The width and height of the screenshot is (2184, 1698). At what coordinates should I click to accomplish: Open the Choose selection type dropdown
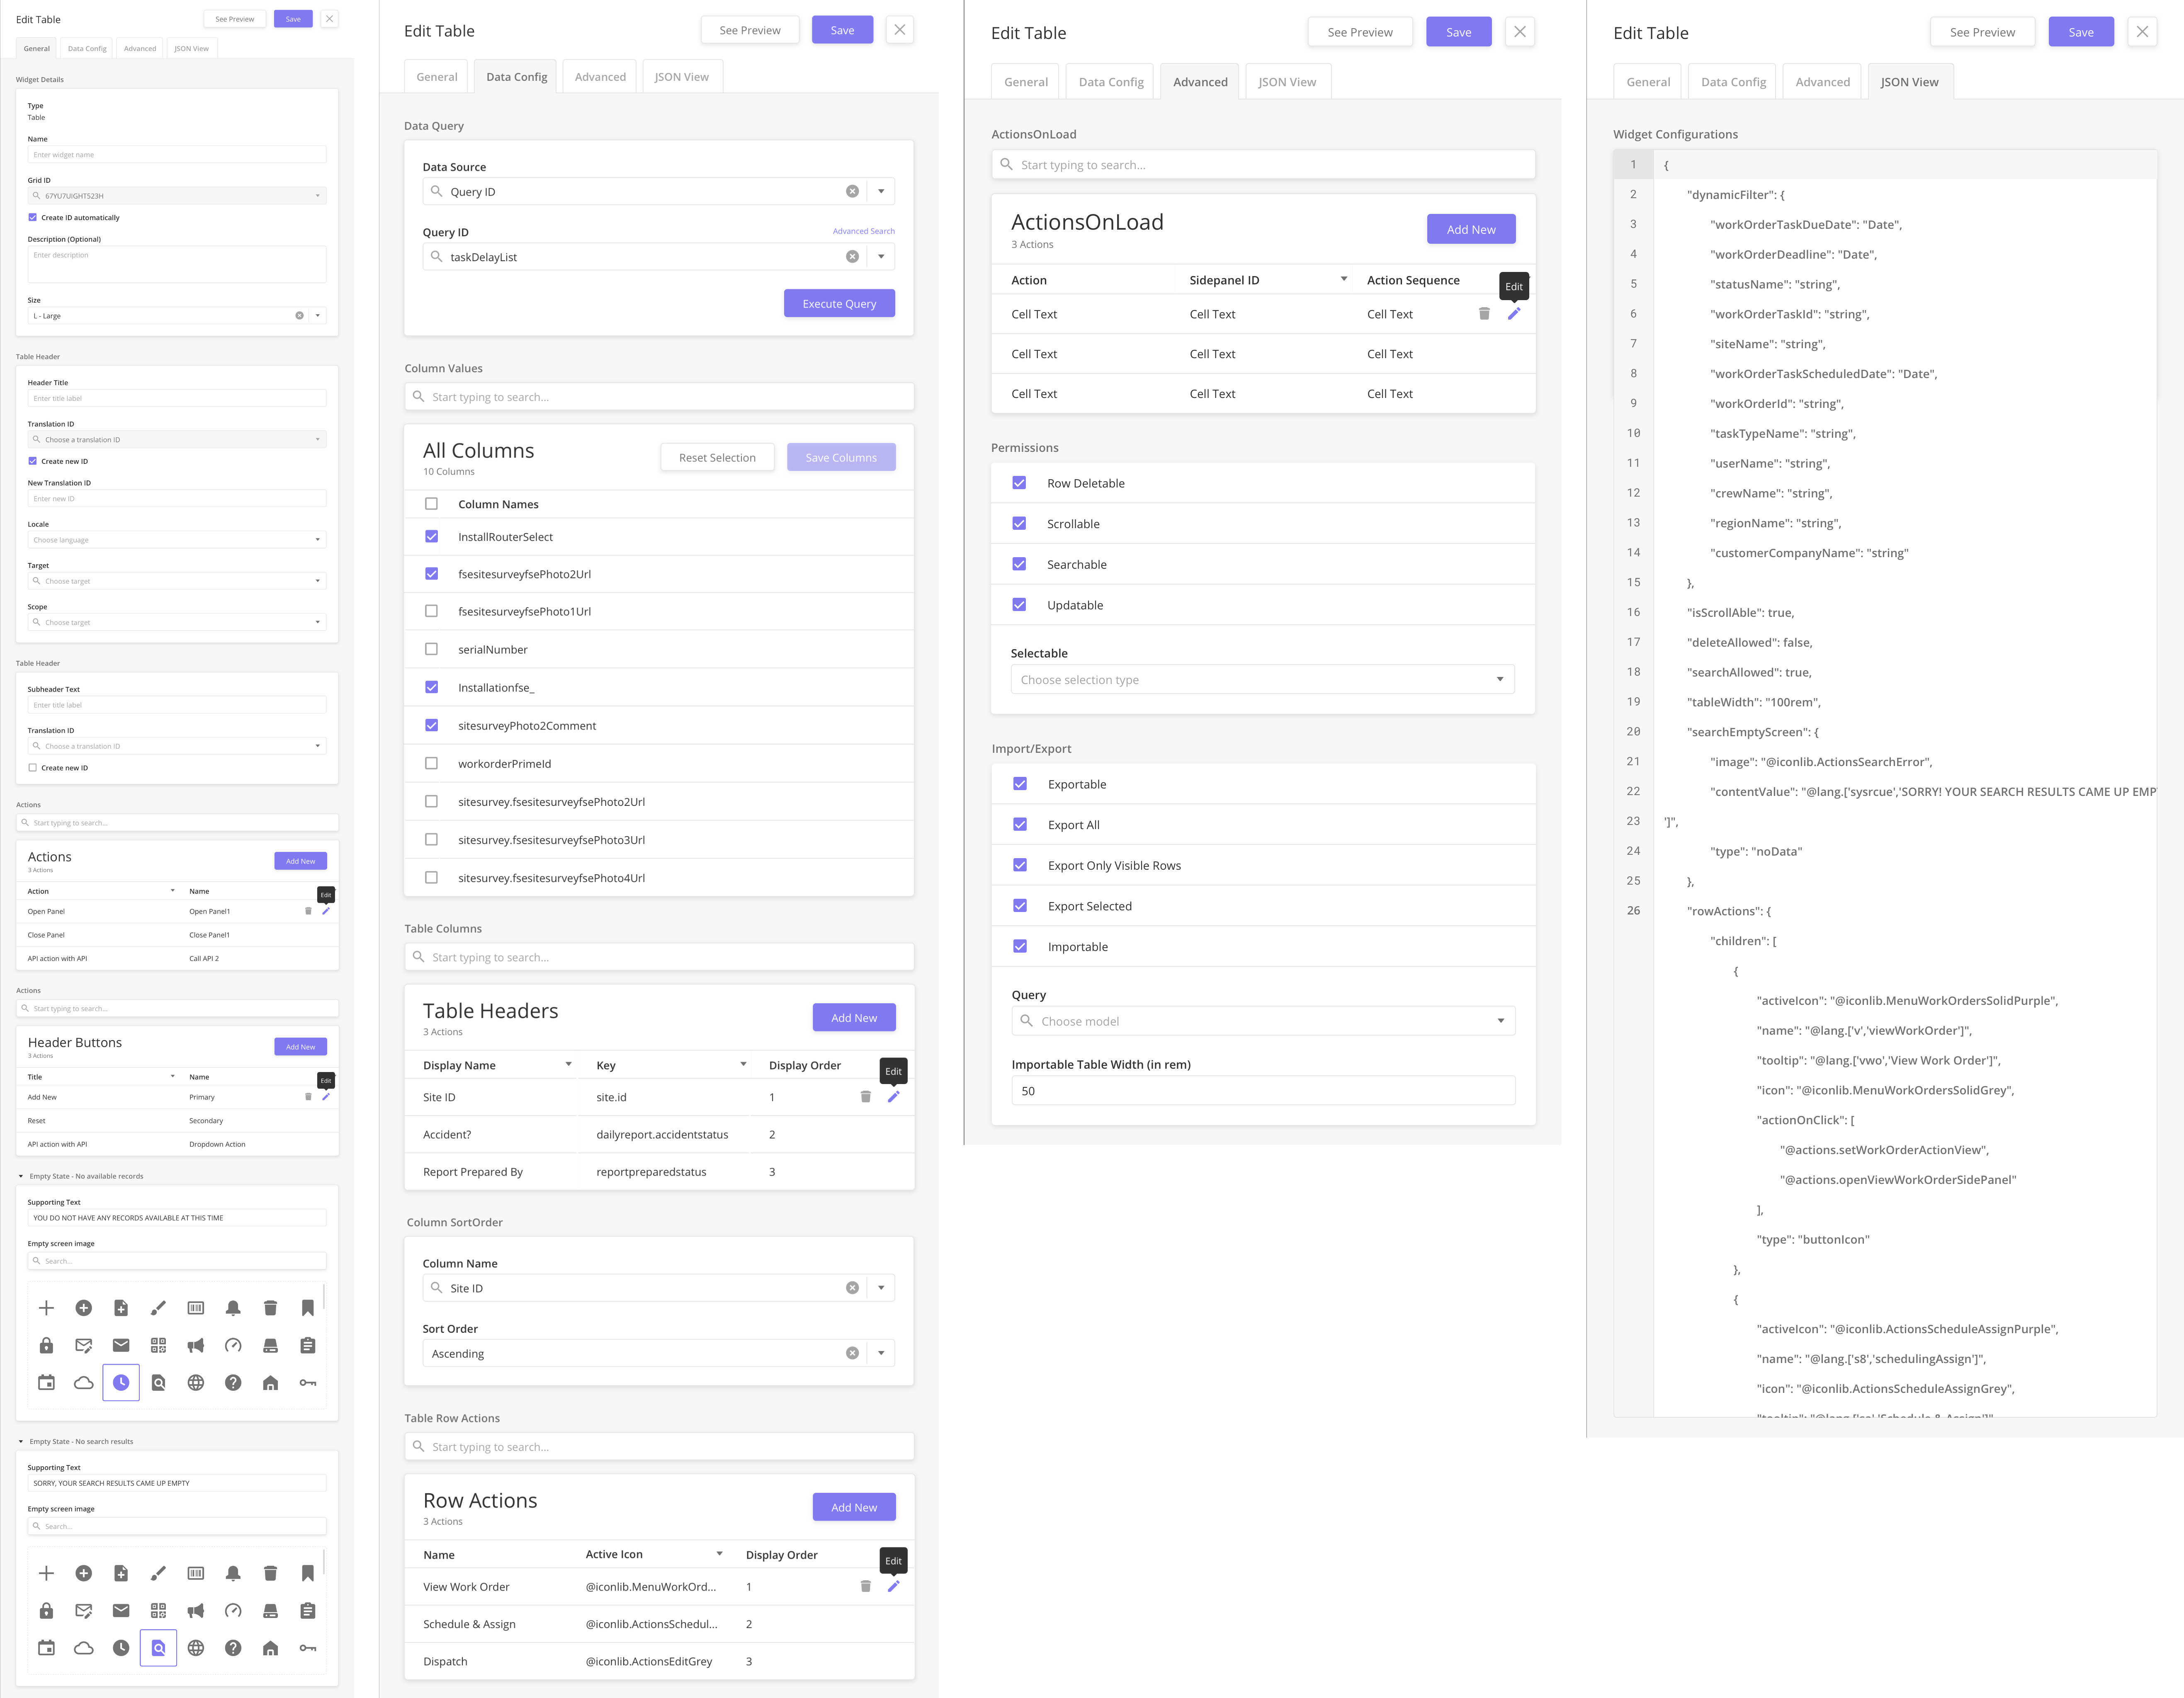coord(1262,679)
